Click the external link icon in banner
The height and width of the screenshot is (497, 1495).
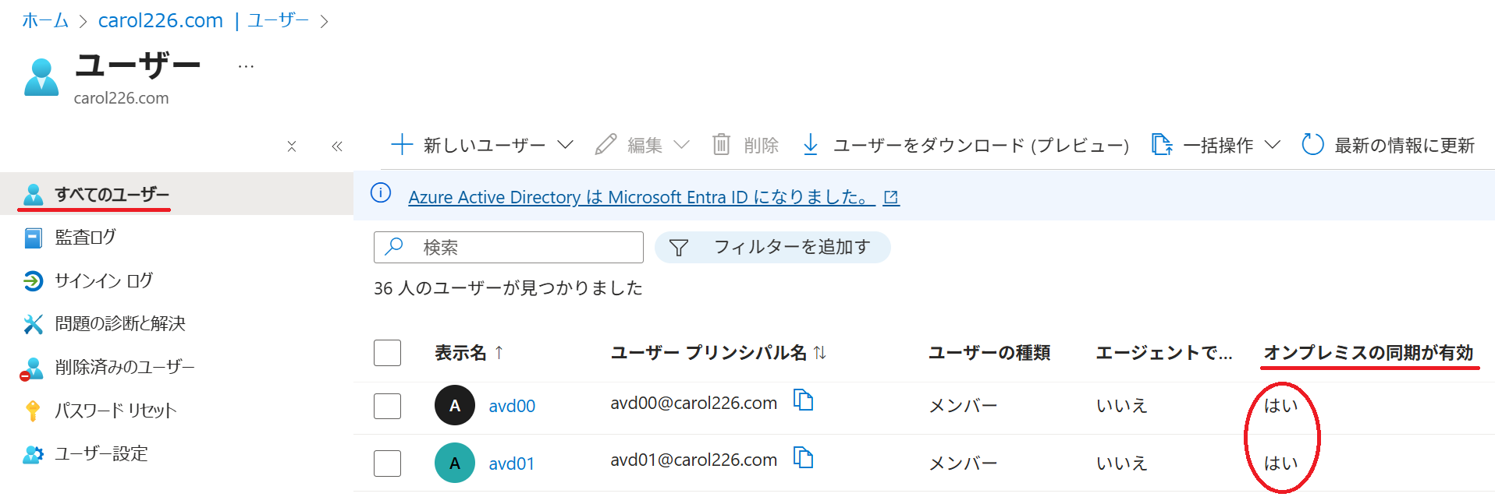tap(891, 198)
